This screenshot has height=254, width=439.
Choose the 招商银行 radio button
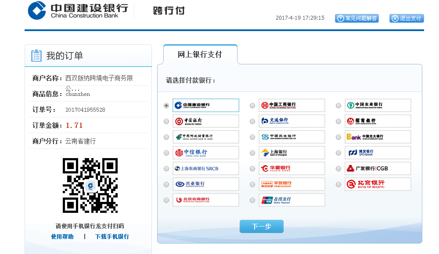tap(338, 121)
